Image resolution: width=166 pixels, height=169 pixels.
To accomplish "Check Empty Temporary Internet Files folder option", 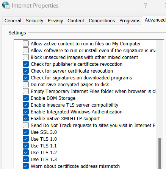I will click(x=26, y=91).
